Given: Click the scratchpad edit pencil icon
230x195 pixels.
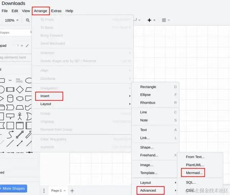Looking at the screenshot, I should coord(27,46).
